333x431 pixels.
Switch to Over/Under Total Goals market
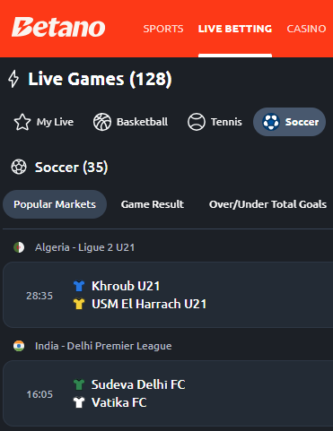coord(267,204)
